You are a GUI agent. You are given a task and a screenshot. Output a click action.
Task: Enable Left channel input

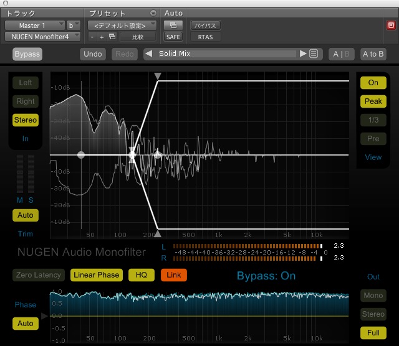26,83
